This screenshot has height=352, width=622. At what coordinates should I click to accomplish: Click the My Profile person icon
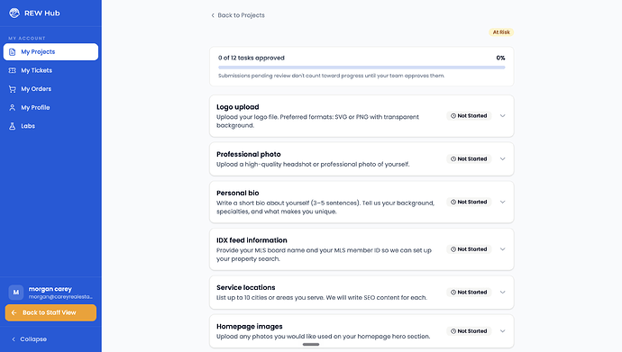tap(13, 107)
